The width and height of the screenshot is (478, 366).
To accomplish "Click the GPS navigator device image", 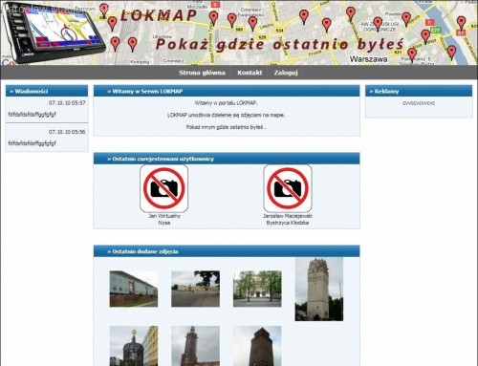I will point(54,32).
